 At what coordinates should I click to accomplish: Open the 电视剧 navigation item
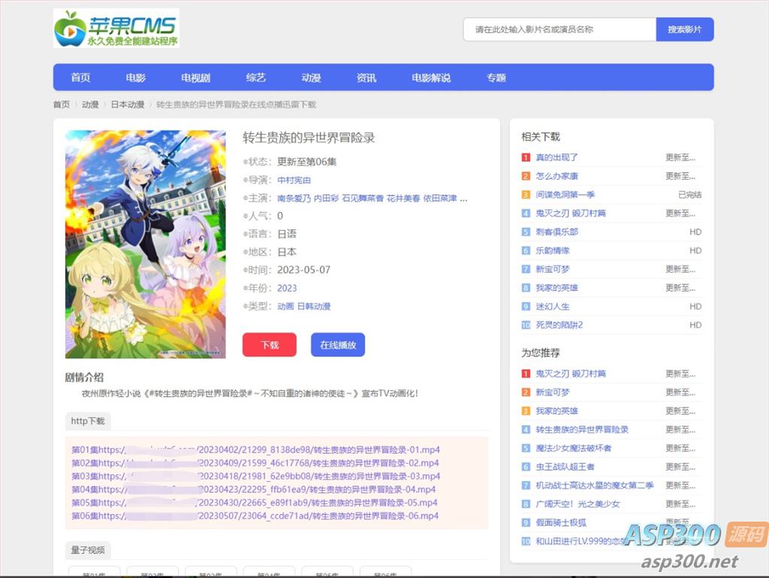click(196, 77)
